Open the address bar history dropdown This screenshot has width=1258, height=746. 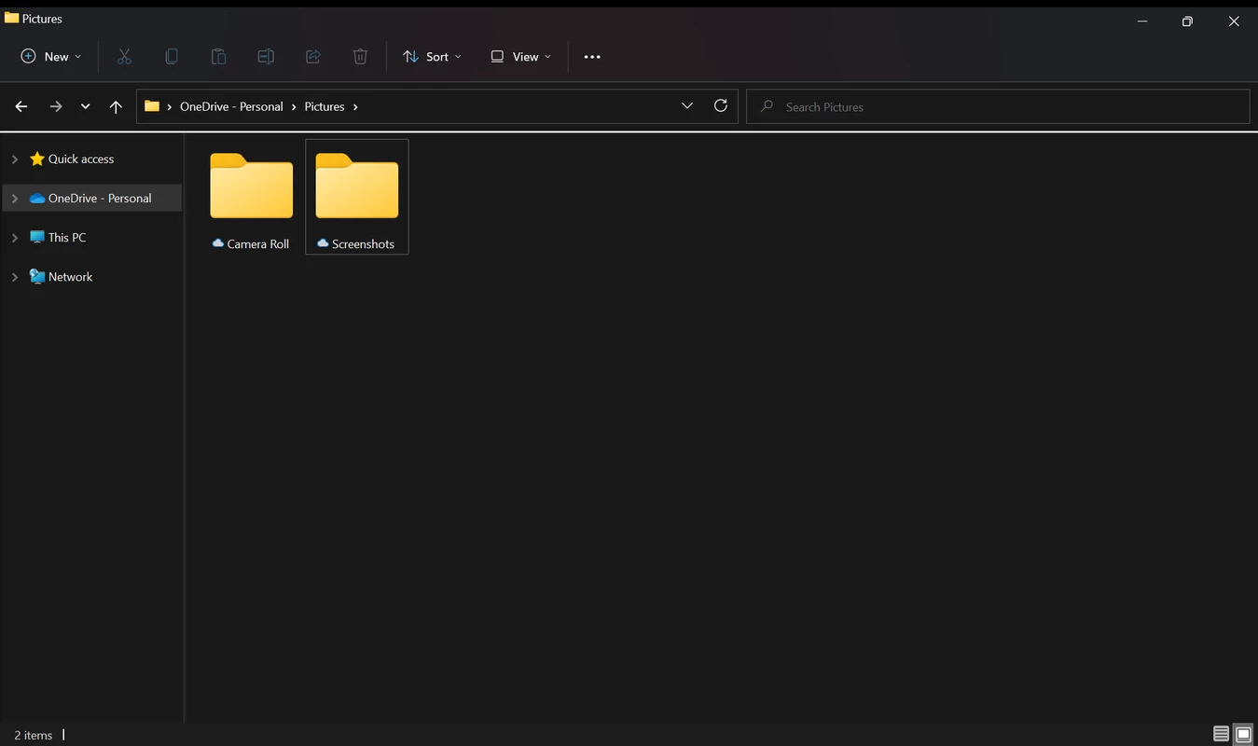pyautogui.click(x=687, y=106)
